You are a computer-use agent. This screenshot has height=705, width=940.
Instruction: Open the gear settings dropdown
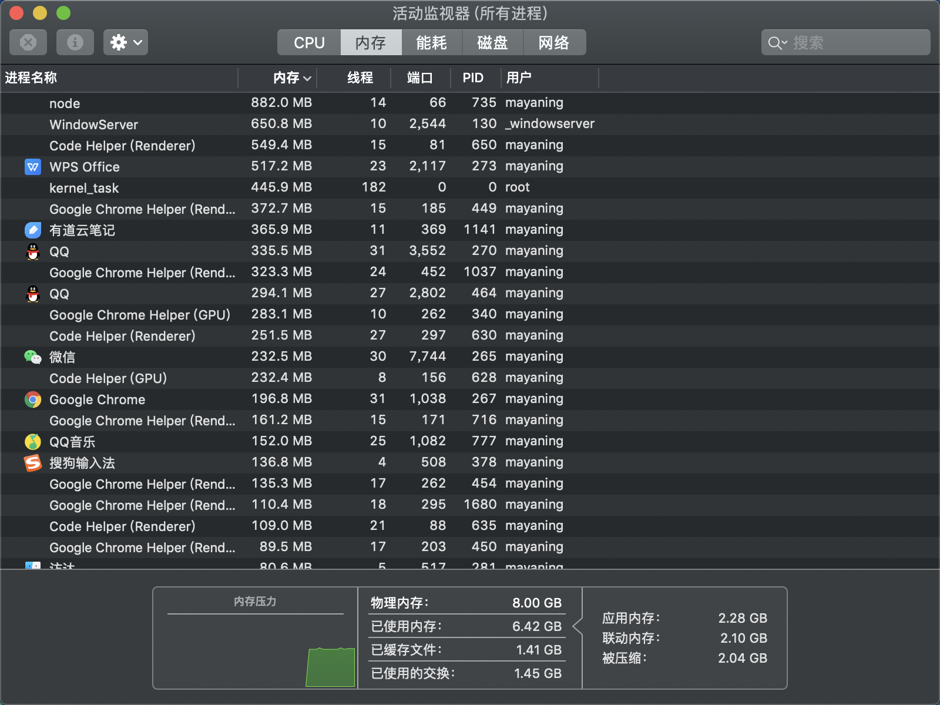(x=125, y=42)
